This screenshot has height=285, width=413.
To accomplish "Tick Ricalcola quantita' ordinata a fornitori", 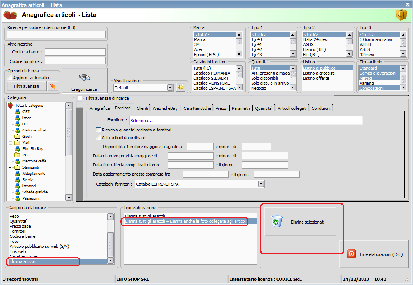I will click(x=98, y=130).
